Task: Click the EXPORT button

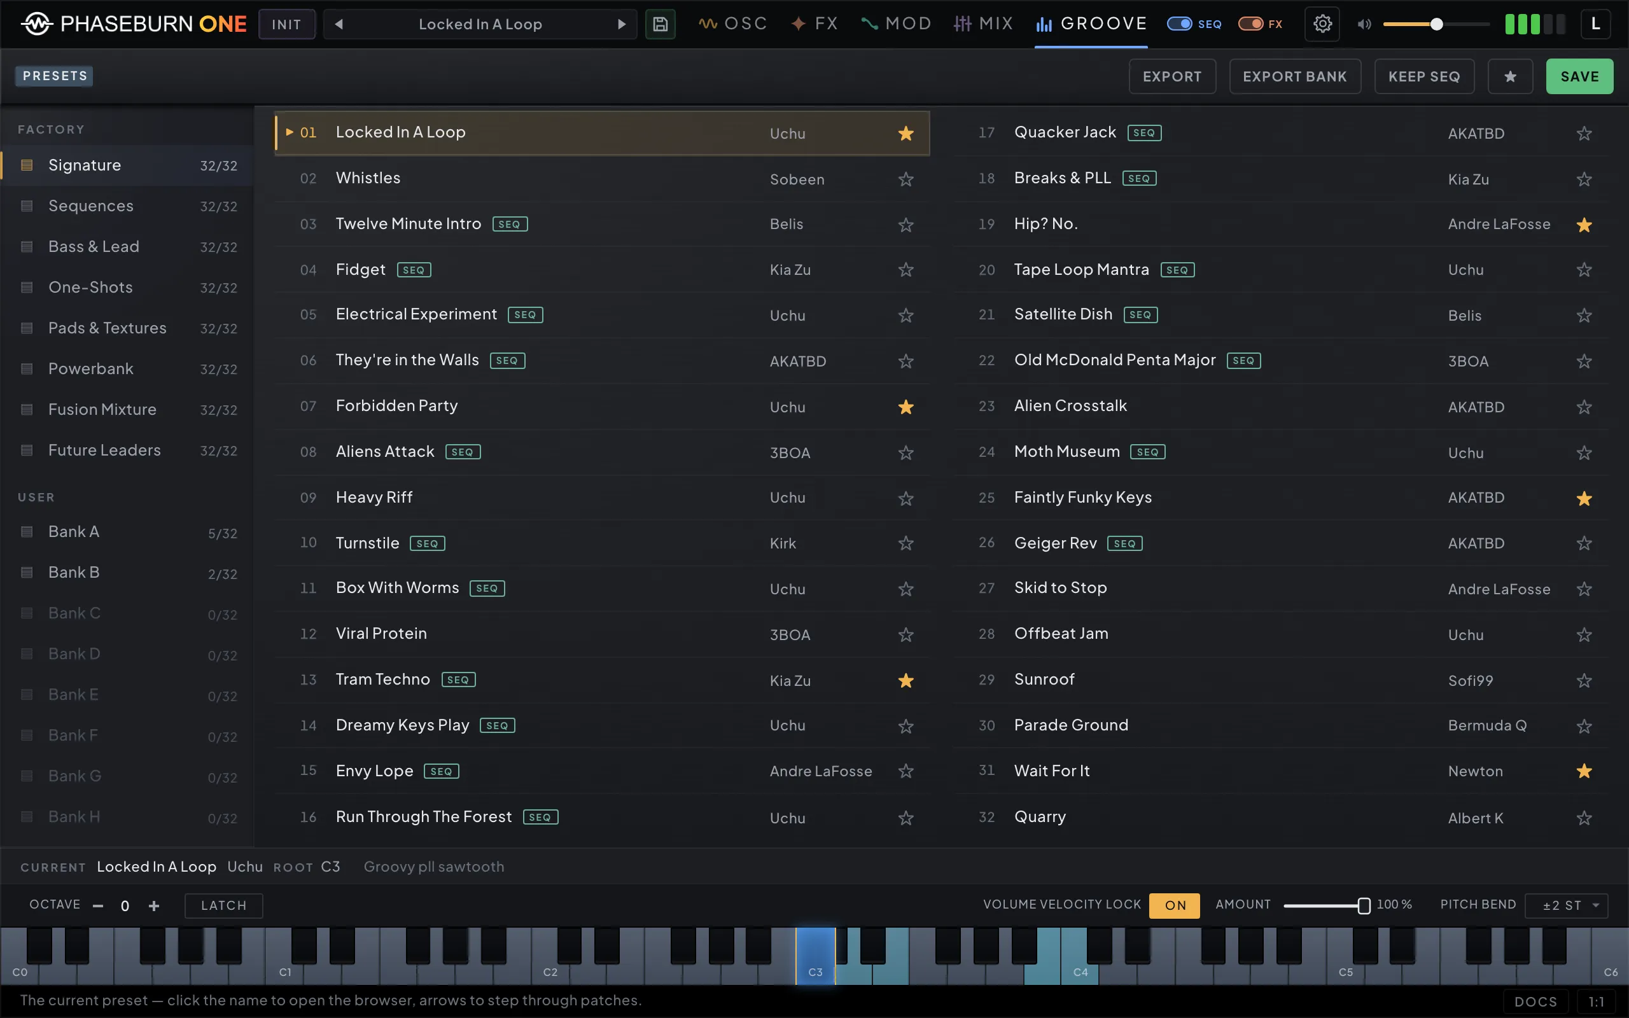Action: (1172, 76)
